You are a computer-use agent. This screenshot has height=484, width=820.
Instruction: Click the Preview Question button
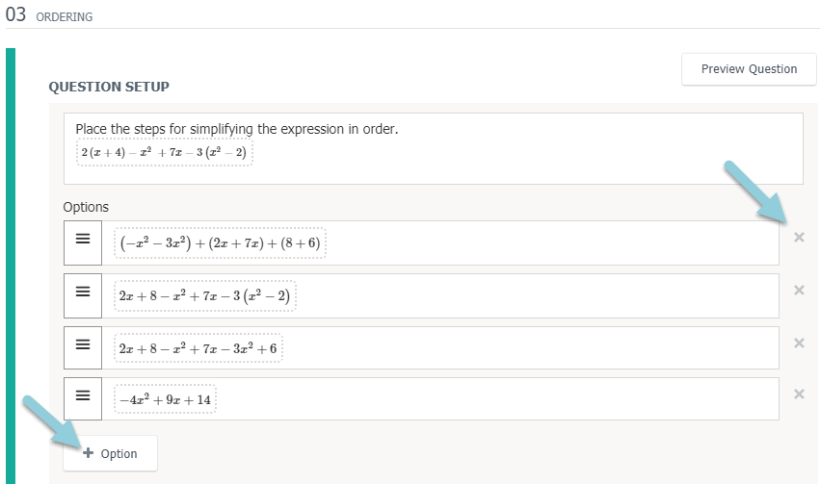tap(749, 69)
